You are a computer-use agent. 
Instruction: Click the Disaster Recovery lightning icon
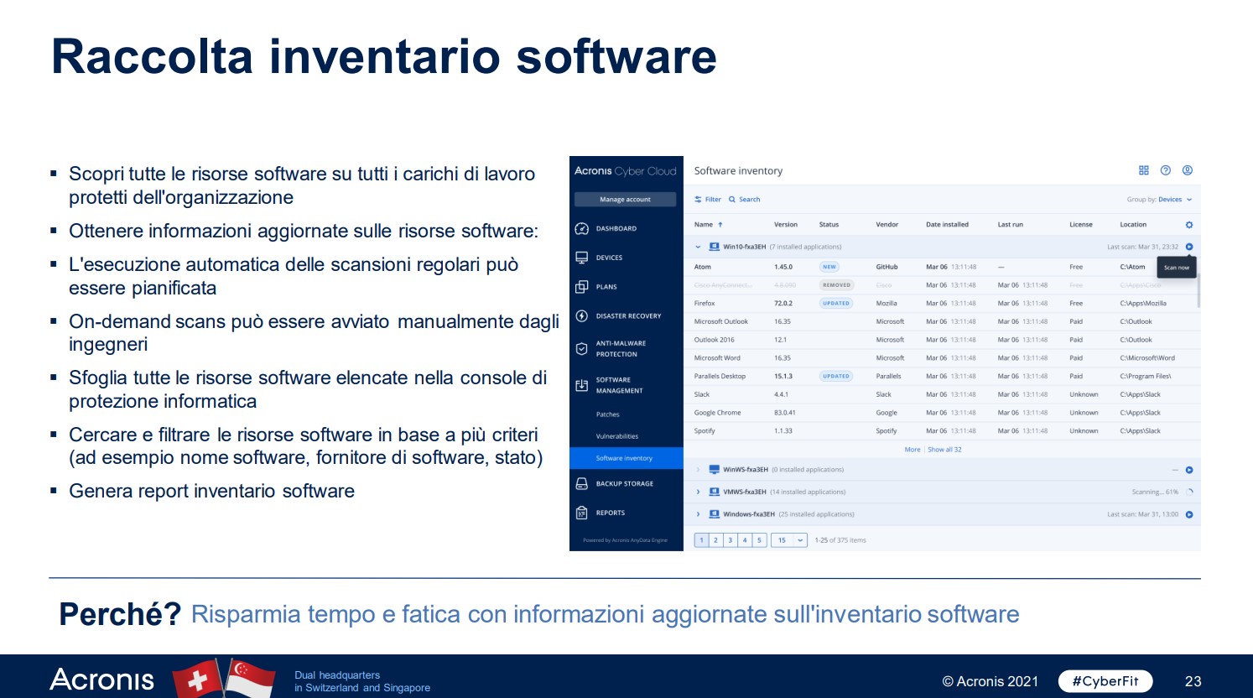581,315
